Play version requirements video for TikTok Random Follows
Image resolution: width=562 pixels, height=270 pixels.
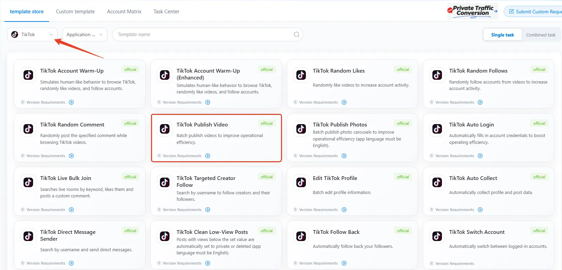(x=480, y=102)
